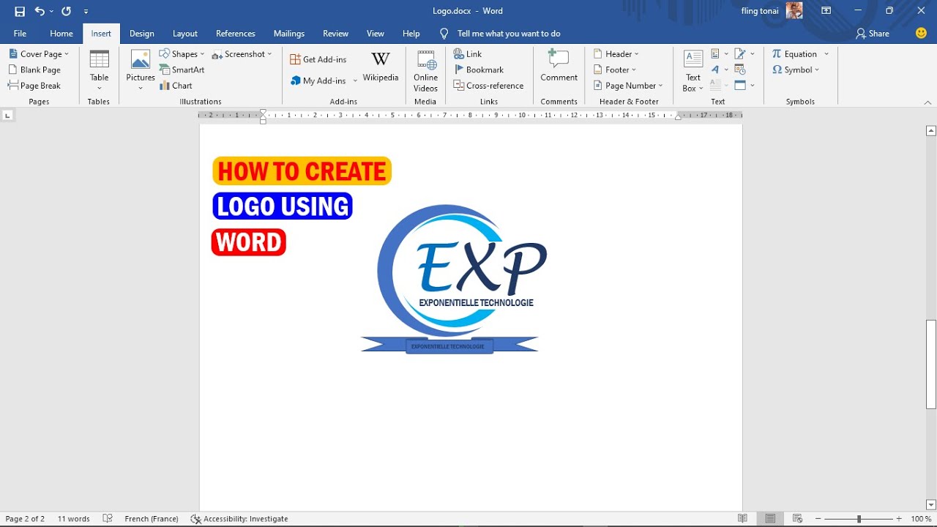Expand the Cover Page dropdown
This screenshot has width=937, height=527.
67,54
